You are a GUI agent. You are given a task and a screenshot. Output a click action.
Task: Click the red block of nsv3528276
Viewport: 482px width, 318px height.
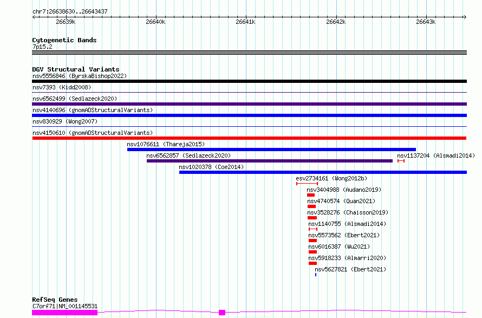[x=312, y=218]
